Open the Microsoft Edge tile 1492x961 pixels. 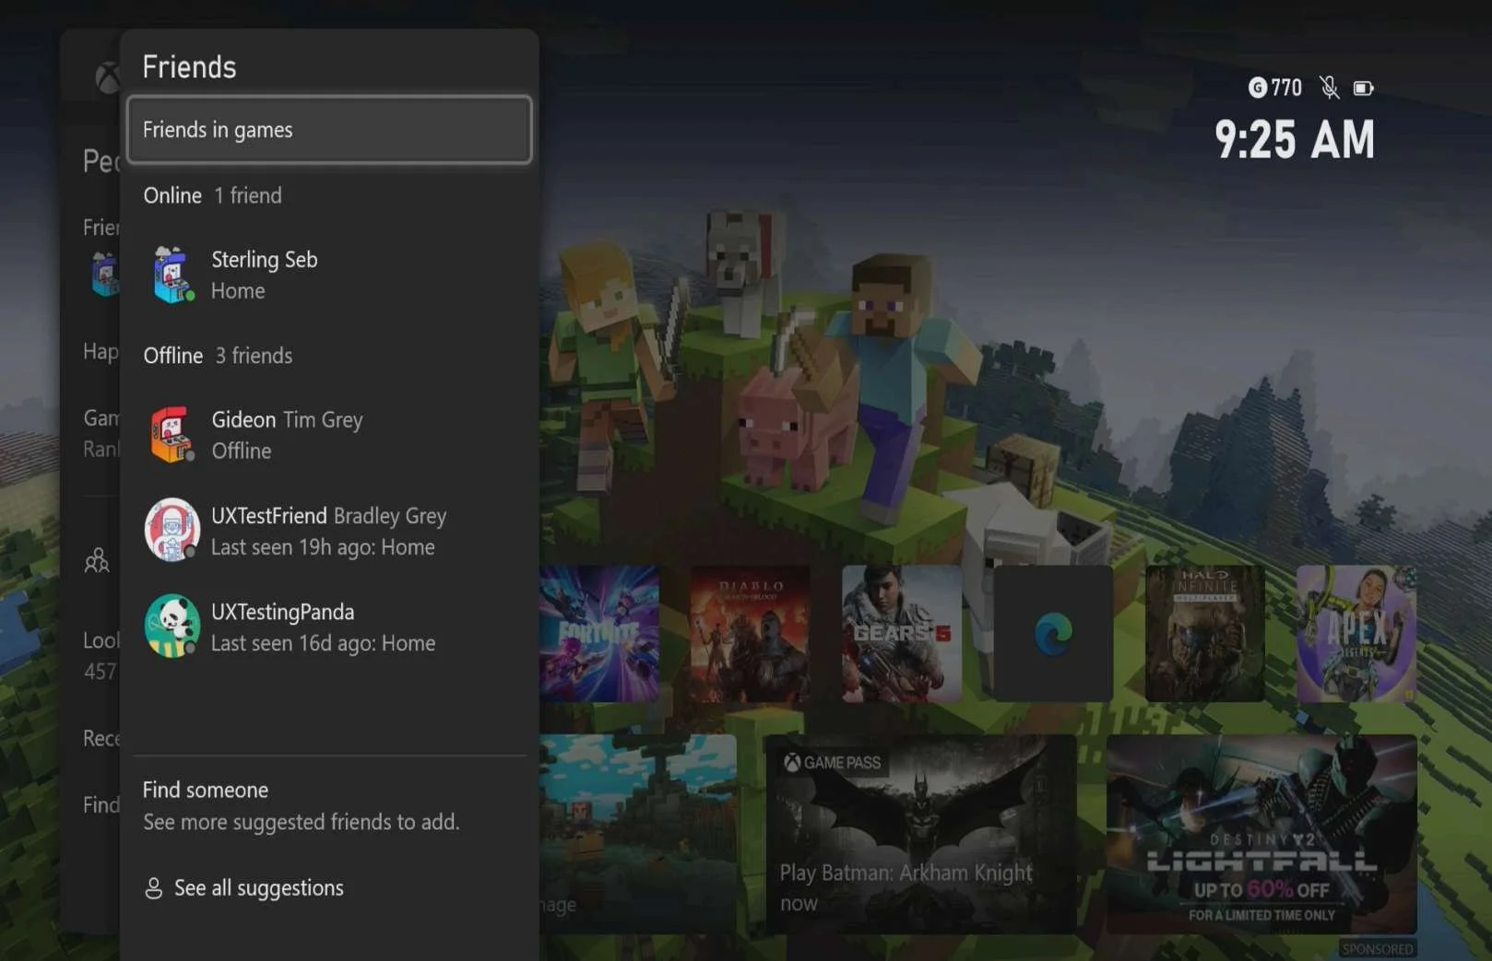click(x=1053, y=634)
